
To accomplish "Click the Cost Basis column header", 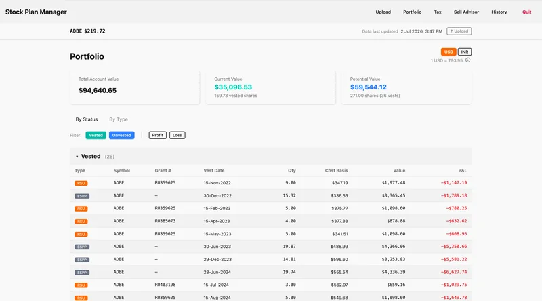I will click(336, 171).
